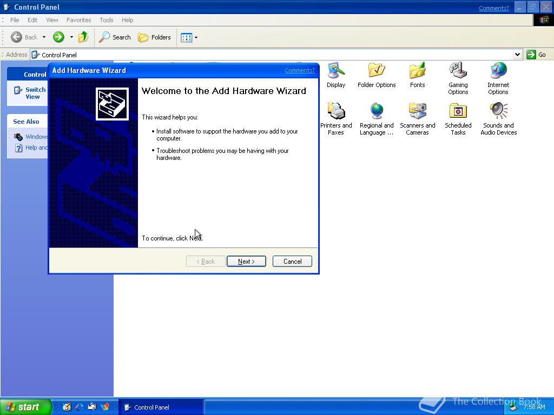
Task: Click the taskbar clock showing 7:58 AM
Action: (534, 407)
